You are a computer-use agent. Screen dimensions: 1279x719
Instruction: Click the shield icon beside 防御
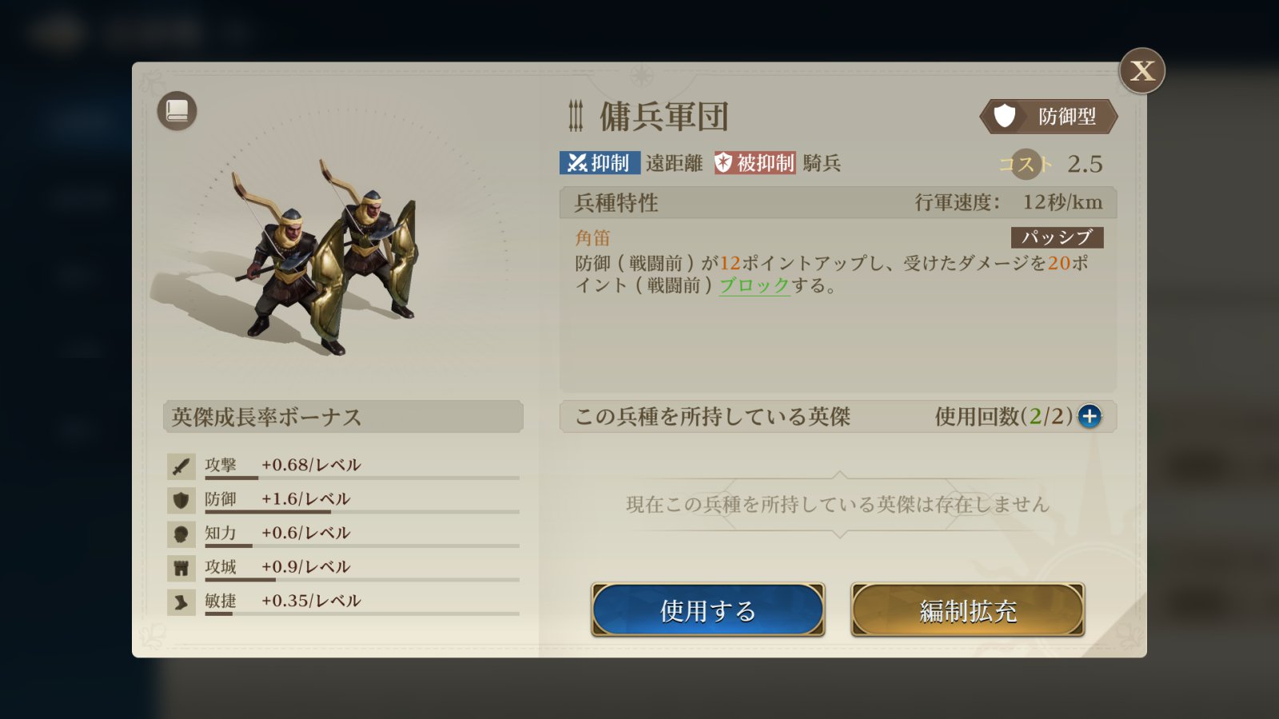click(x=181, y=500)
